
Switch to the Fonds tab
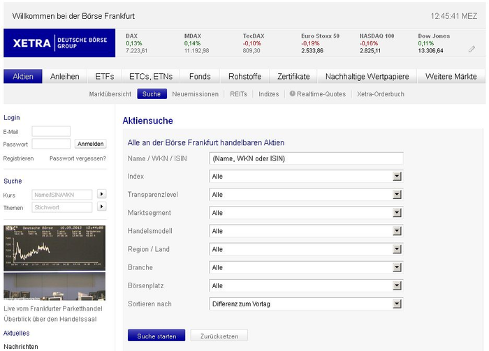200,76
